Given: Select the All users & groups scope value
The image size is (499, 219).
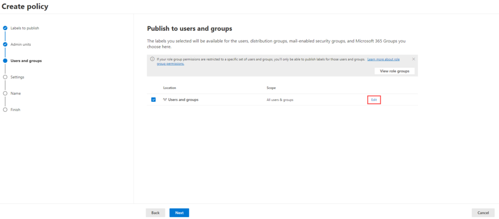Looking at the screenshot, I should pos(280,100).
